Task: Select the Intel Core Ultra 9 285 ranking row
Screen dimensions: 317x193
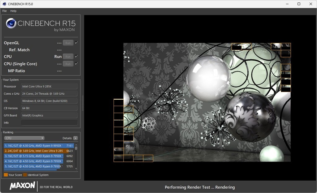Action: [x=33, y=151]
